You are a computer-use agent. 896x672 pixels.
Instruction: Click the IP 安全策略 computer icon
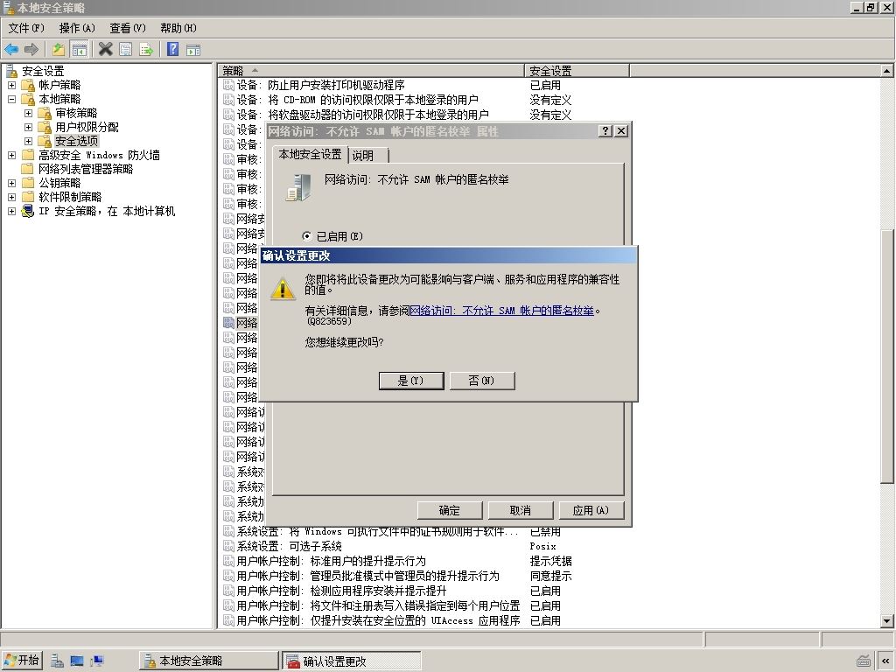27,212
